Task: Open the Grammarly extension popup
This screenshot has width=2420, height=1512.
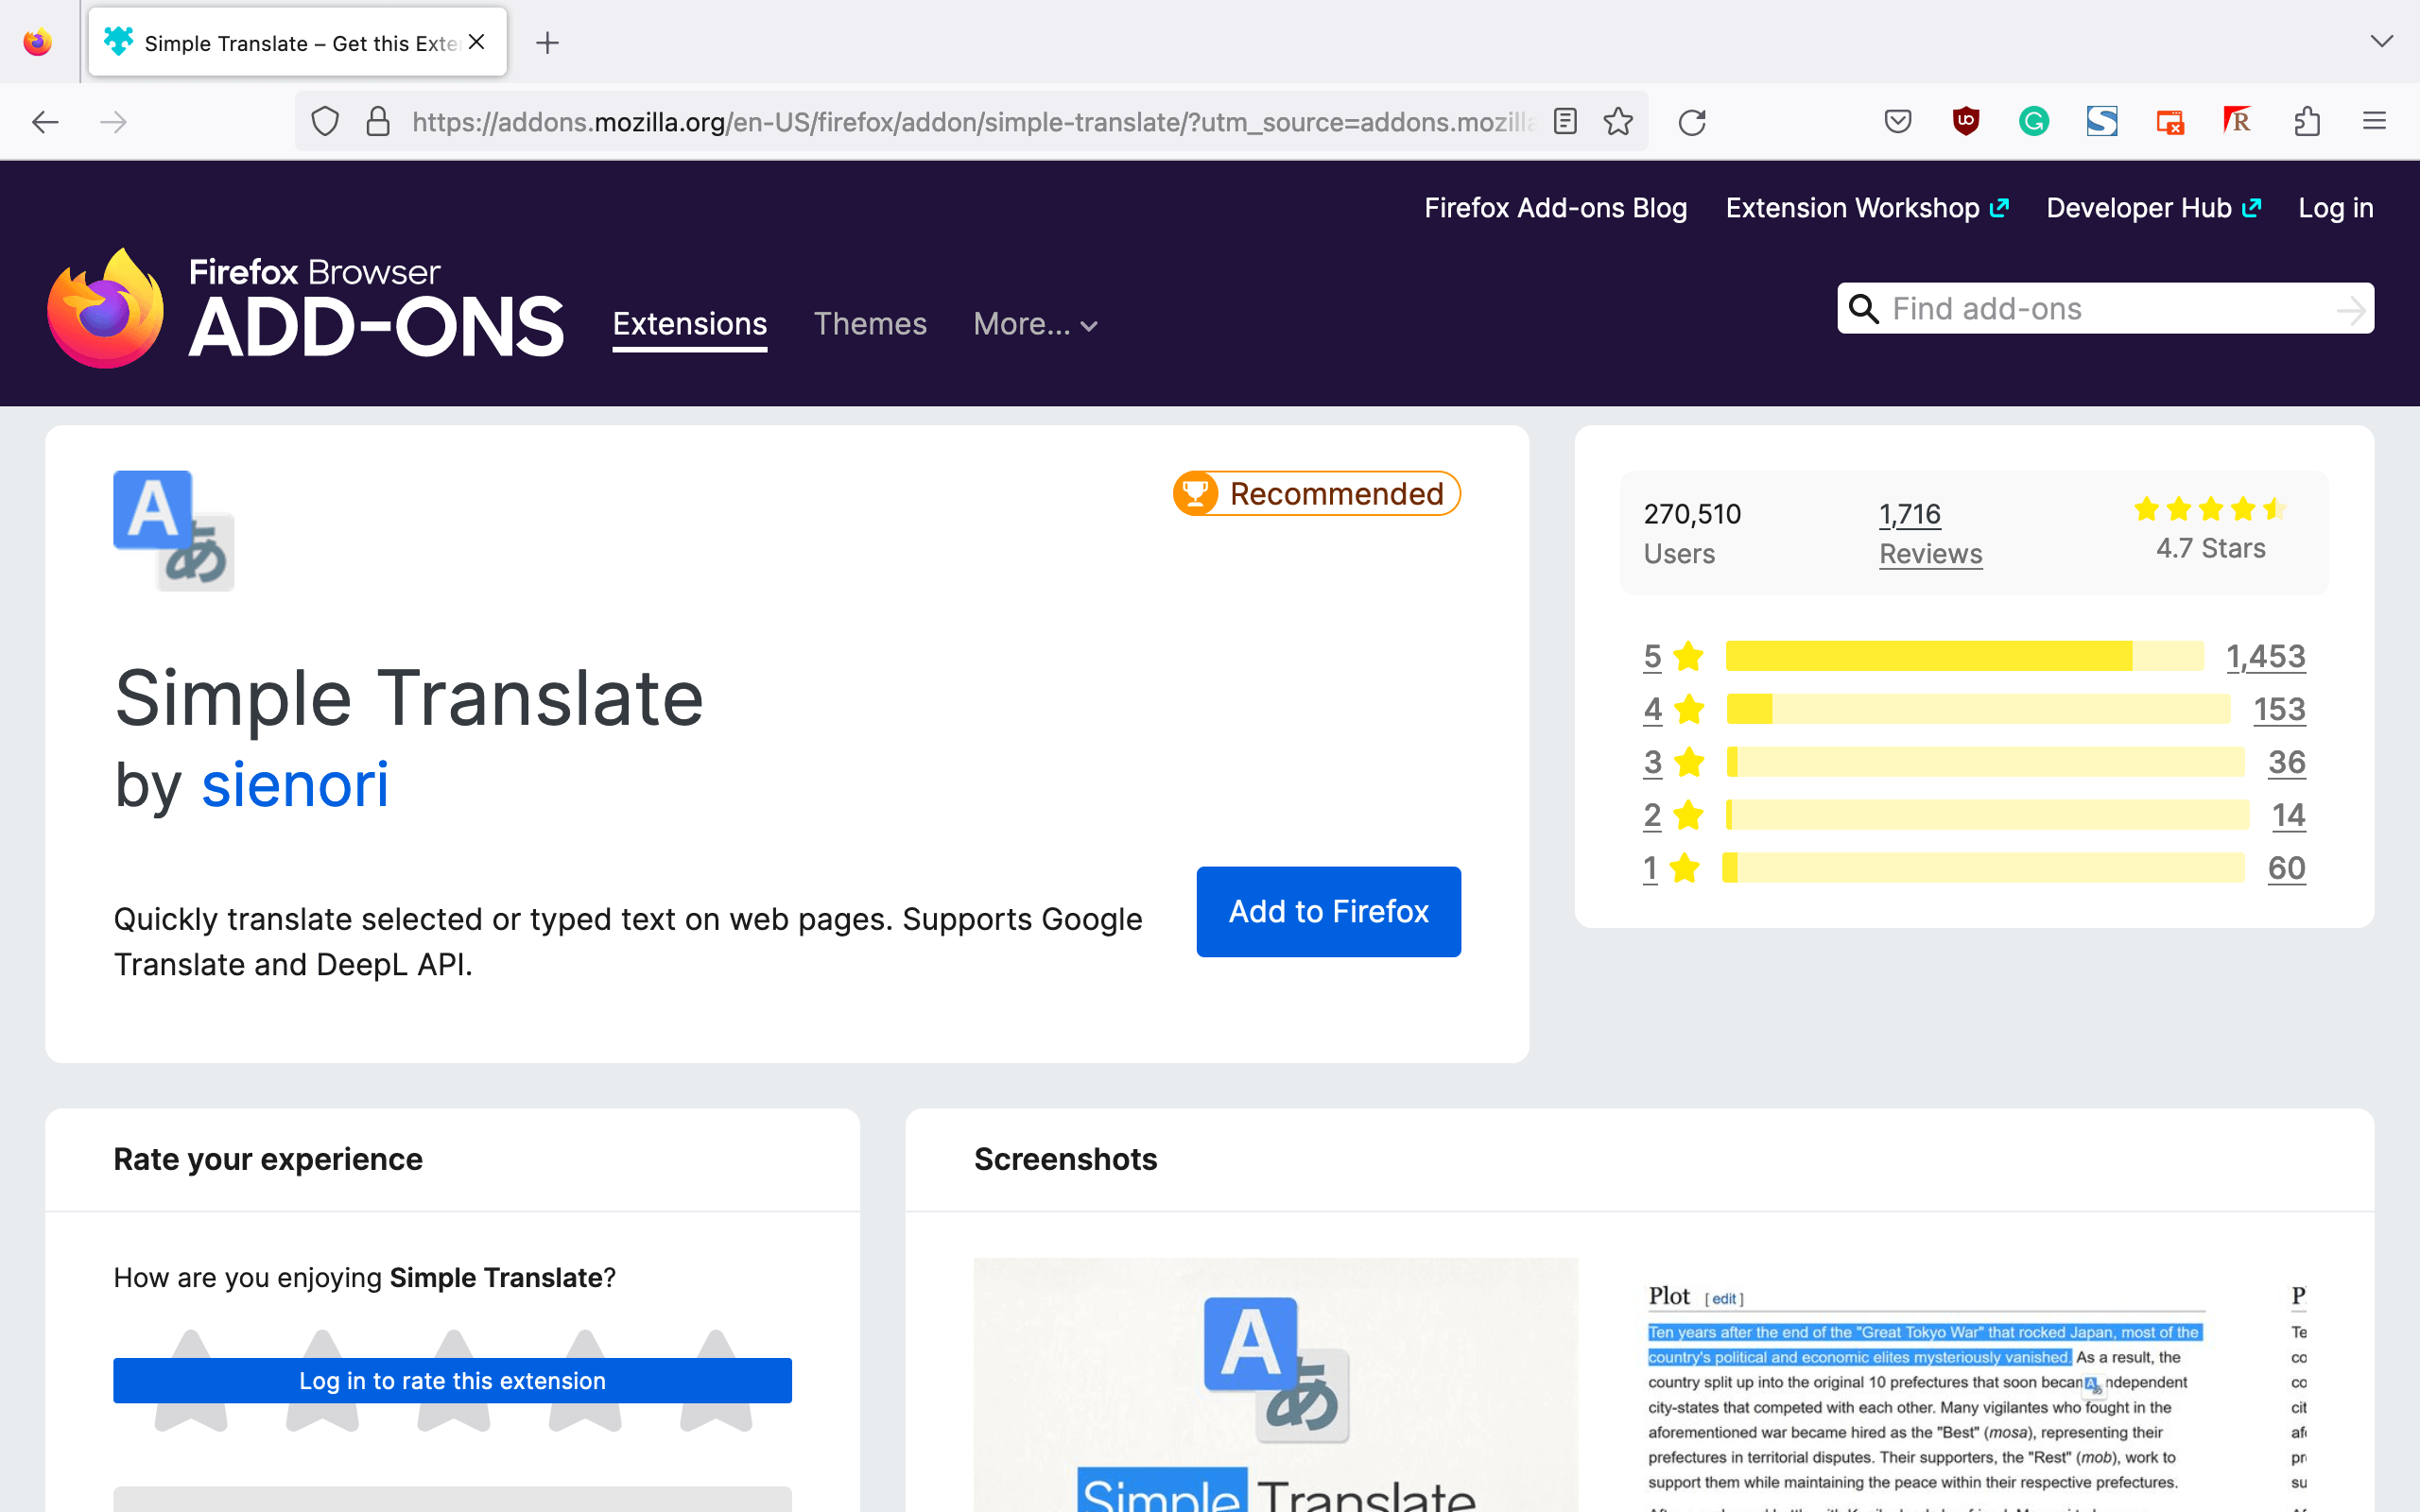Action: click(2033, 121)
